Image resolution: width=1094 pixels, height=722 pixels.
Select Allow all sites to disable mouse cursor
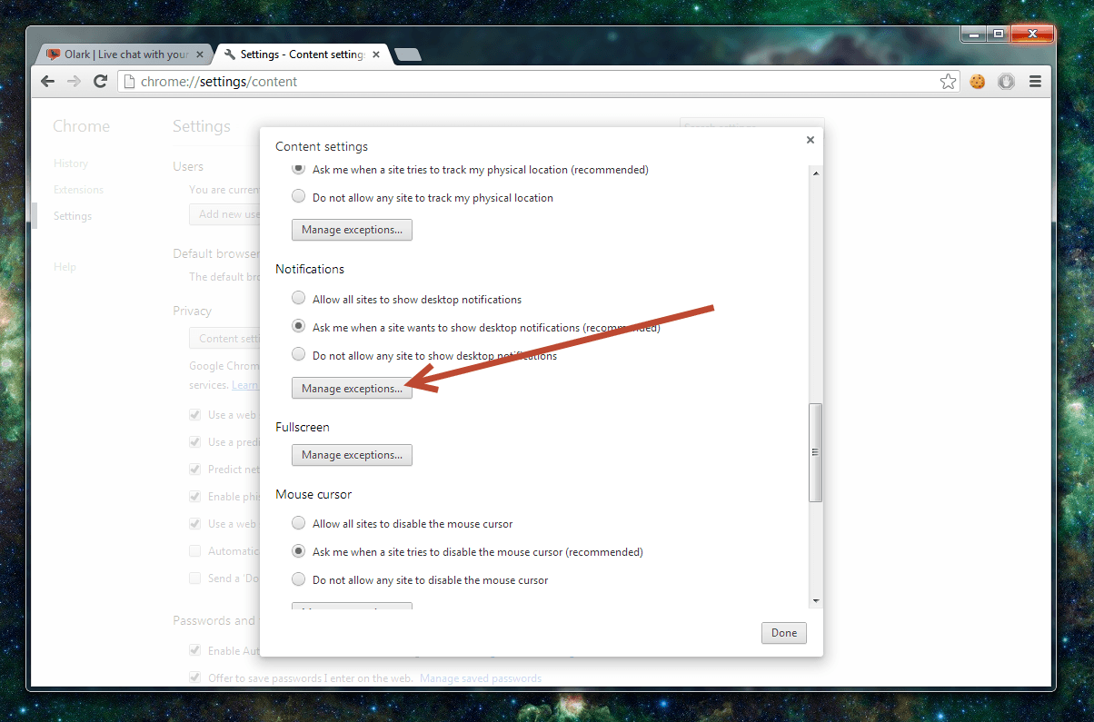point(298,523)
